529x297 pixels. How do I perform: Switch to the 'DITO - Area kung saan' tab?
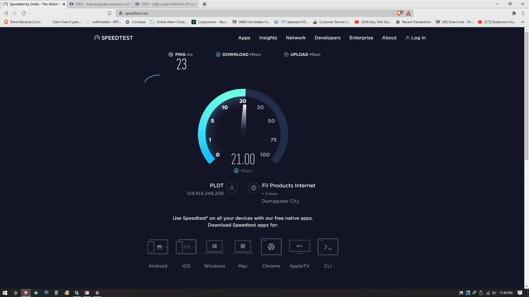[x=100, y=4]
